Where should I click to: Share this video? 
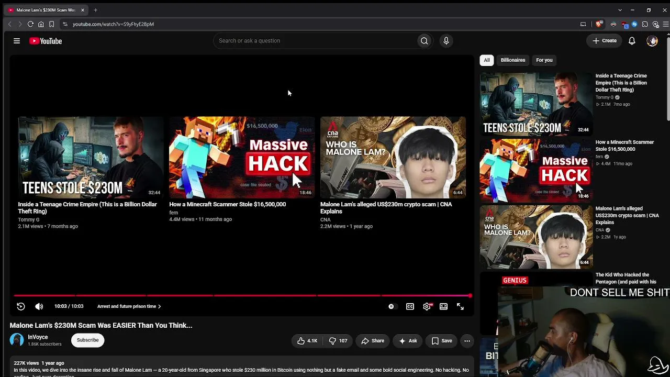(373, 341)
